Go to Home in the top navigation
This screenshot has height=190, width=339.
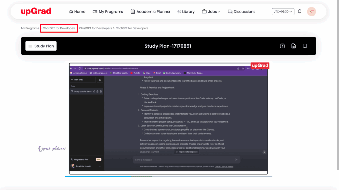pyautogui.click(x=77, y=12)
